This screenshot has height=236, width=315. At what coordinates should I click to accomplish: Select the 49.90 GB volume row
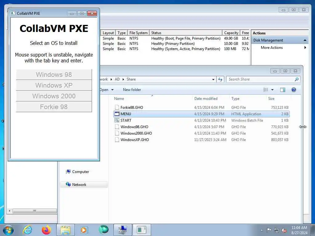tap(175, 38)
